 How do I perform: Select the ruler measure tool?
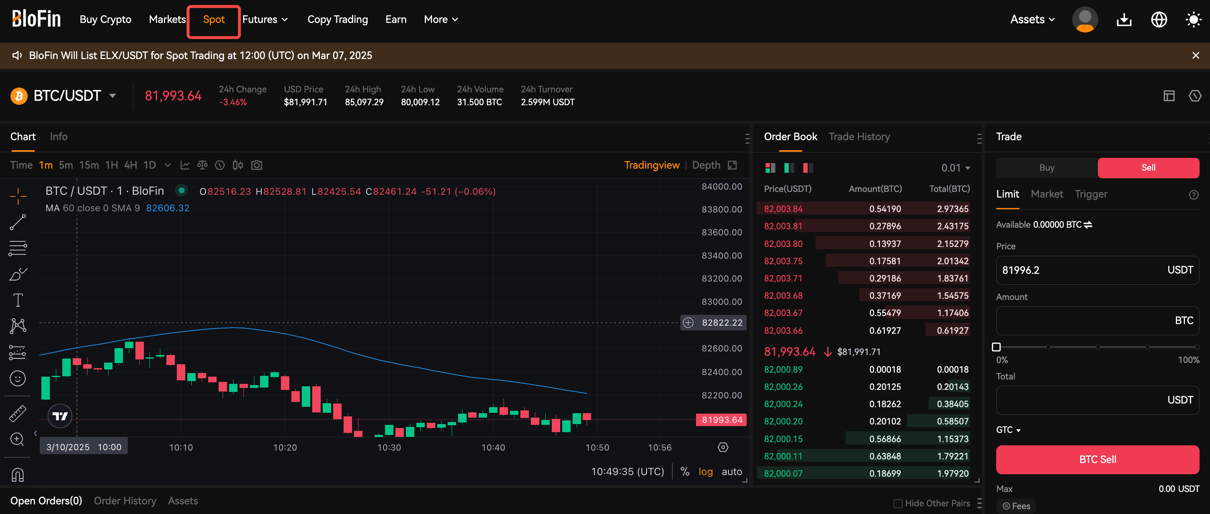[x=18, y=413]
